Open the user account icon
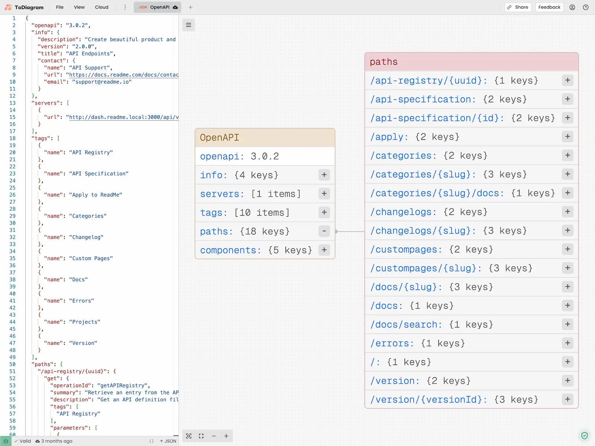The width and height of the screenshot is (595, 446). 572,7
